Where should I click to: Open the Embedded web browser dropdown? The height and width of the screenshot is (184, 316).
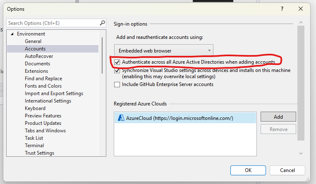tap(164, 50)
